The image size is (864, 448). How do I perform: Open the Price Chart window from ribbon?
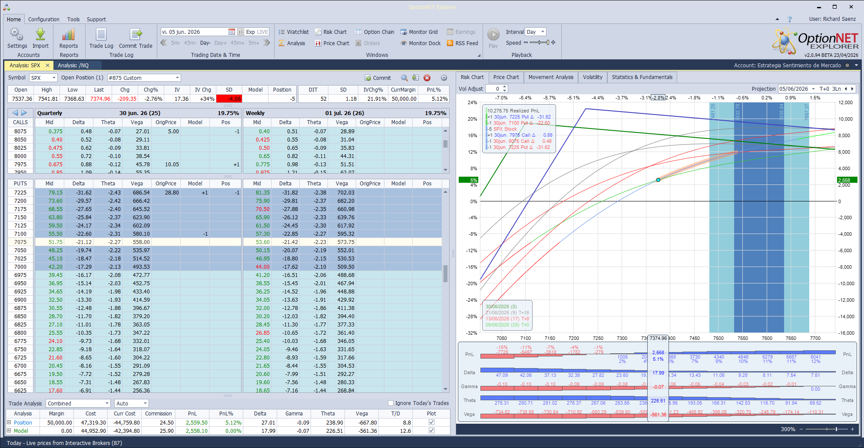click(332, 43)
